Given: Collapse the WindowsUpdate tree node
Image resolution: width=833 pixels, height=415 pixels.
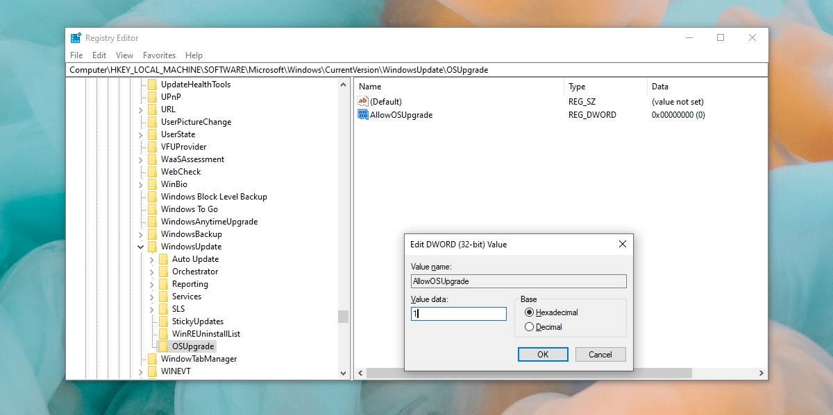Looking at the screenshot, I should pos(140,246).
